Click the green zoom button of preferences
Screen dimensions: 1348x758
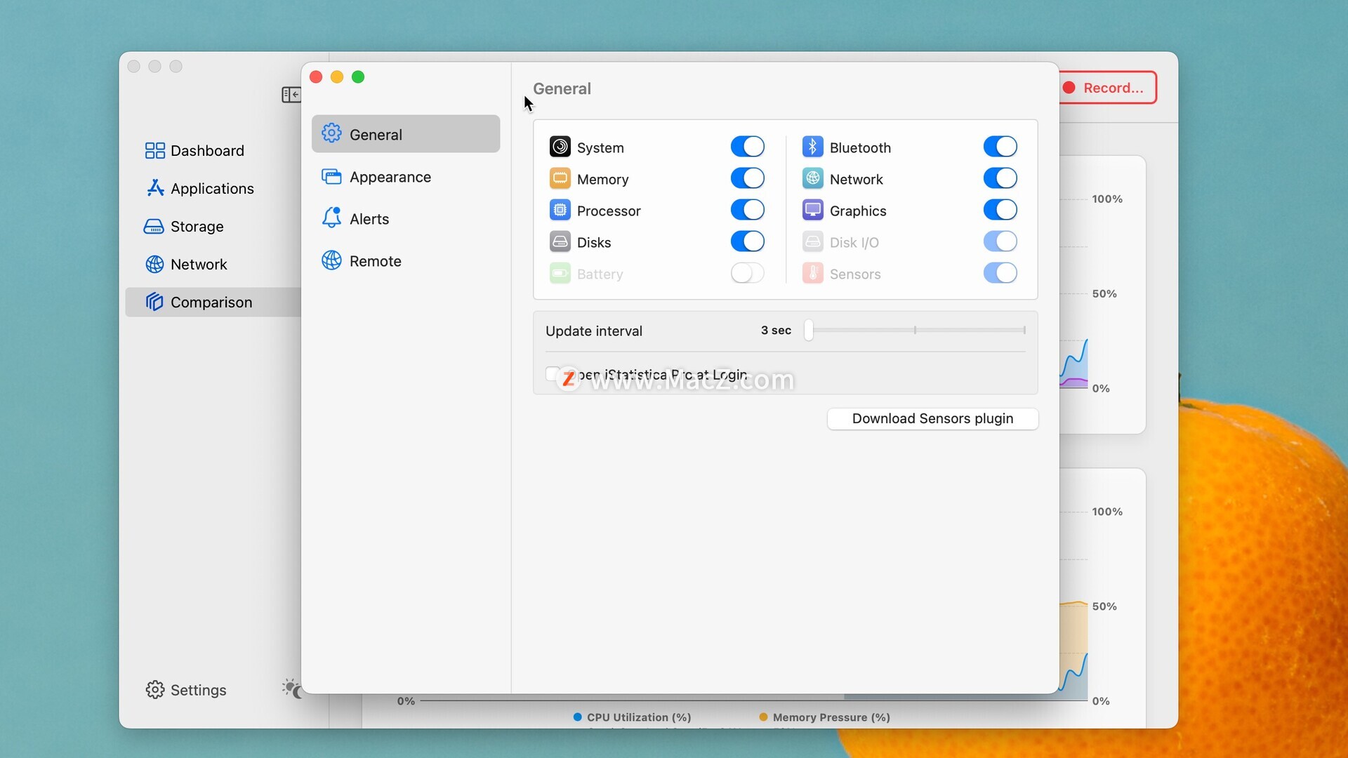click(x=358, y=77)
